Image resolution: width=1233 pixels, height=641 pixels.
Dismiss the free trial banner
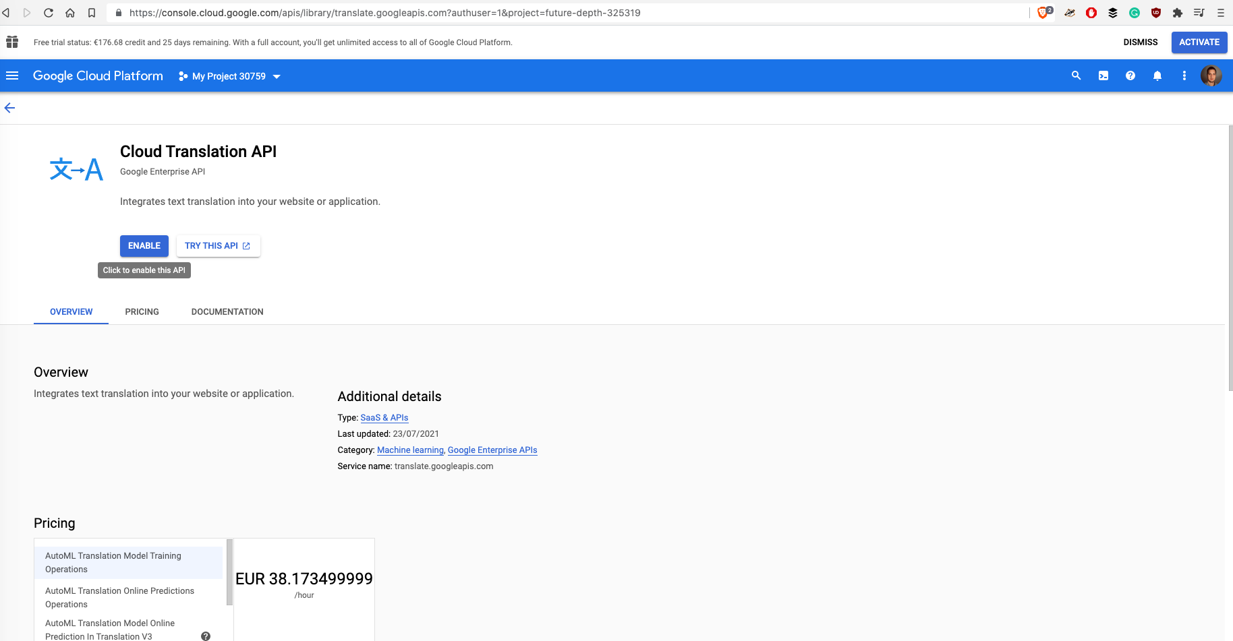(x=1140, y=42)
